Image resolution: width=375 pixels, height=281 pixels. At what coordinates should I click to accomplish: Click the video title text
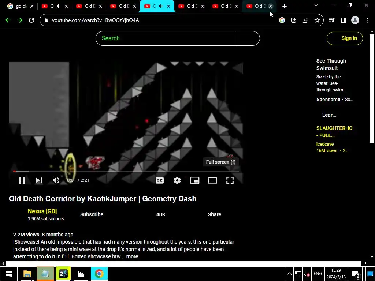pos(103,199)
